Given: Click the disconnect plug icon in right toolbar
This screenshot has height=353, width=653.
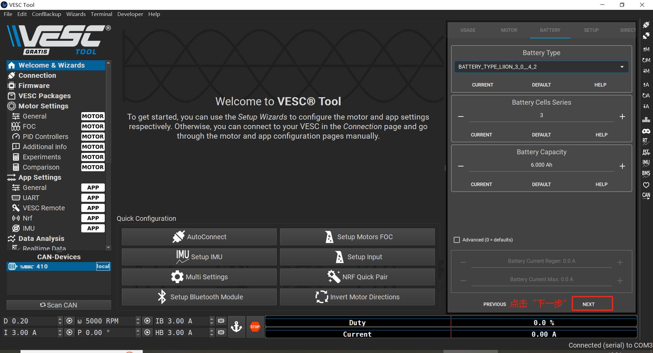Looking at the screenshot, I should [x=646, y=36].
